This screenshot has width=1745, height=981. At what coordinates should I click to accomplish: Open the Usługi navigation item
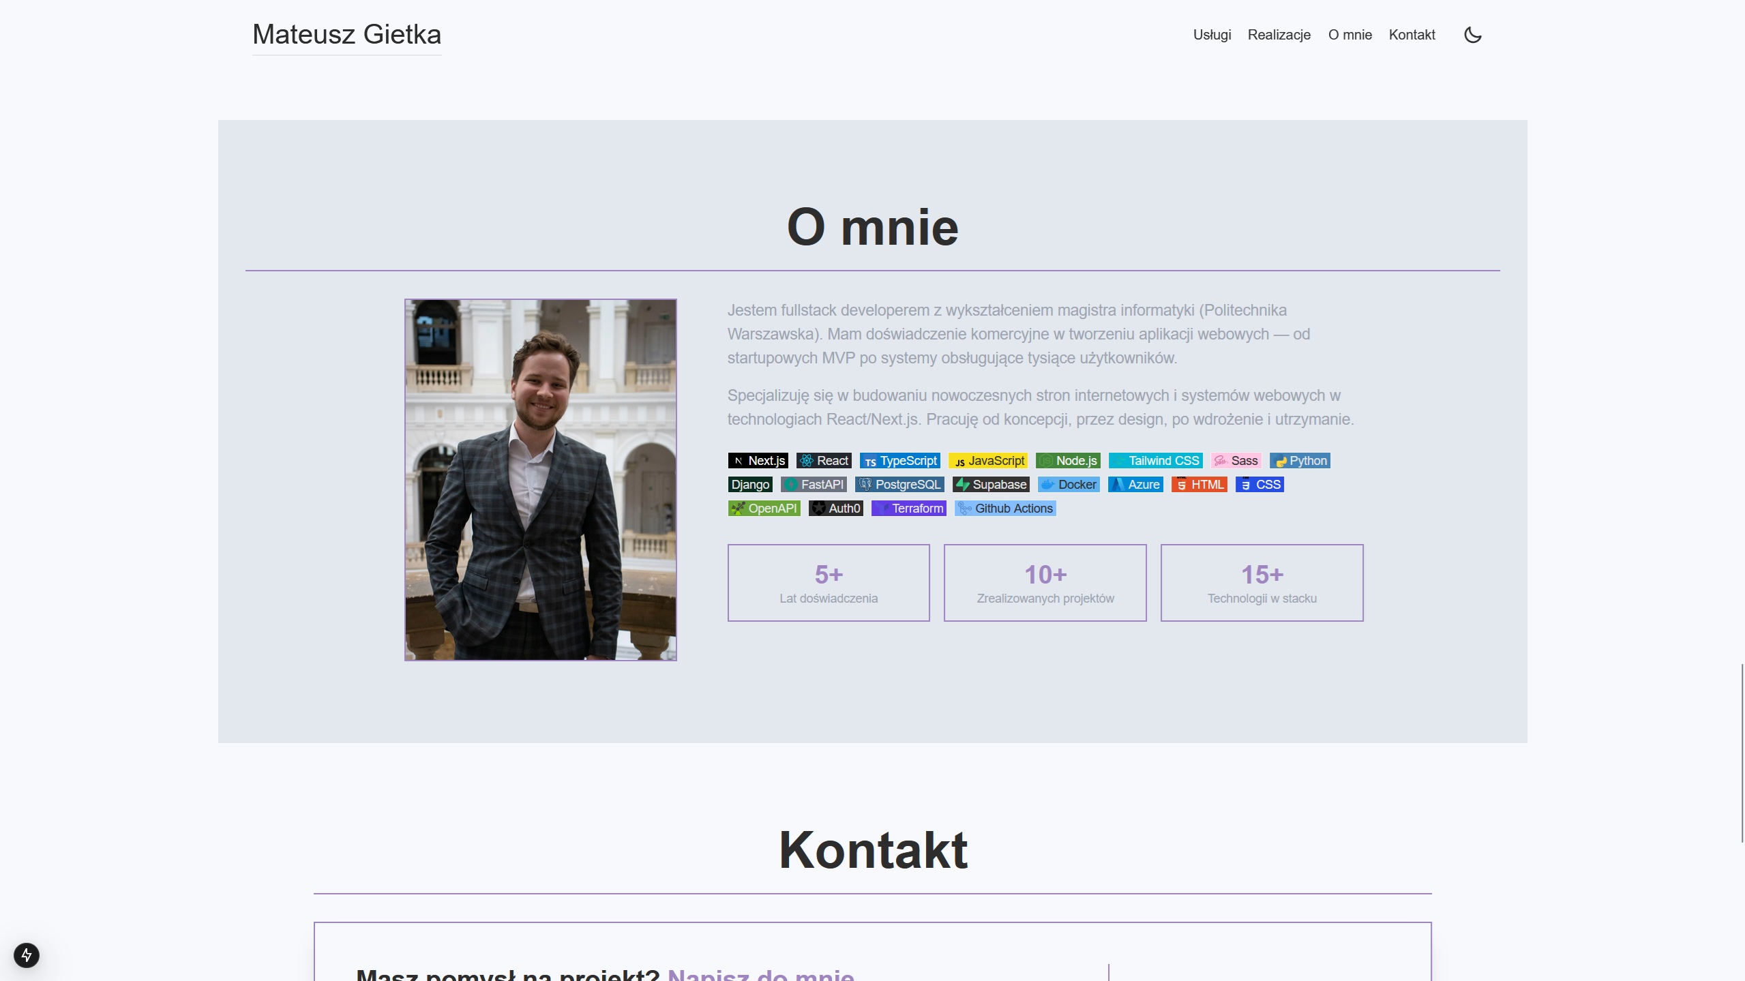(x=1212, y=35)
